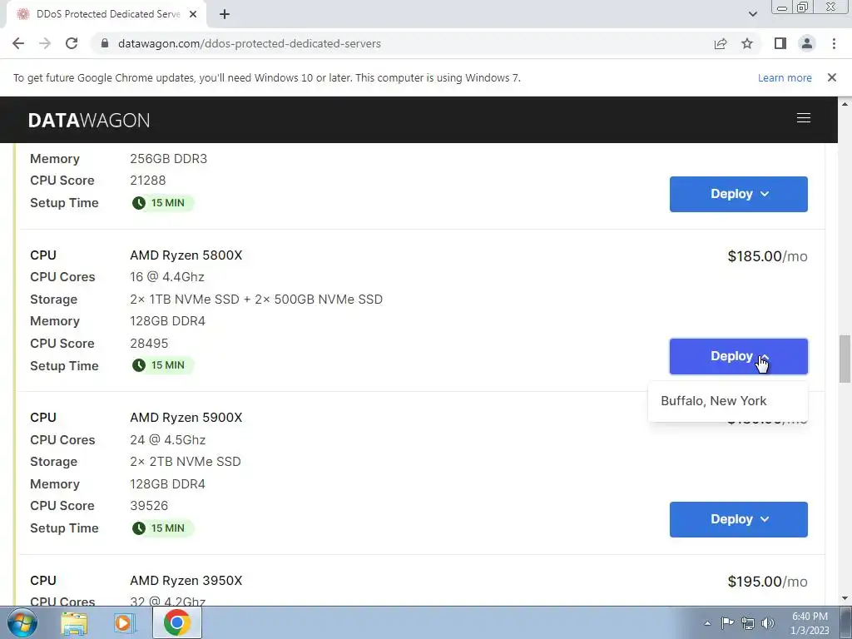This screenshot has height=639, width=852.
Task: Open Chrome side panel icon
Action: tap(780, 43)
